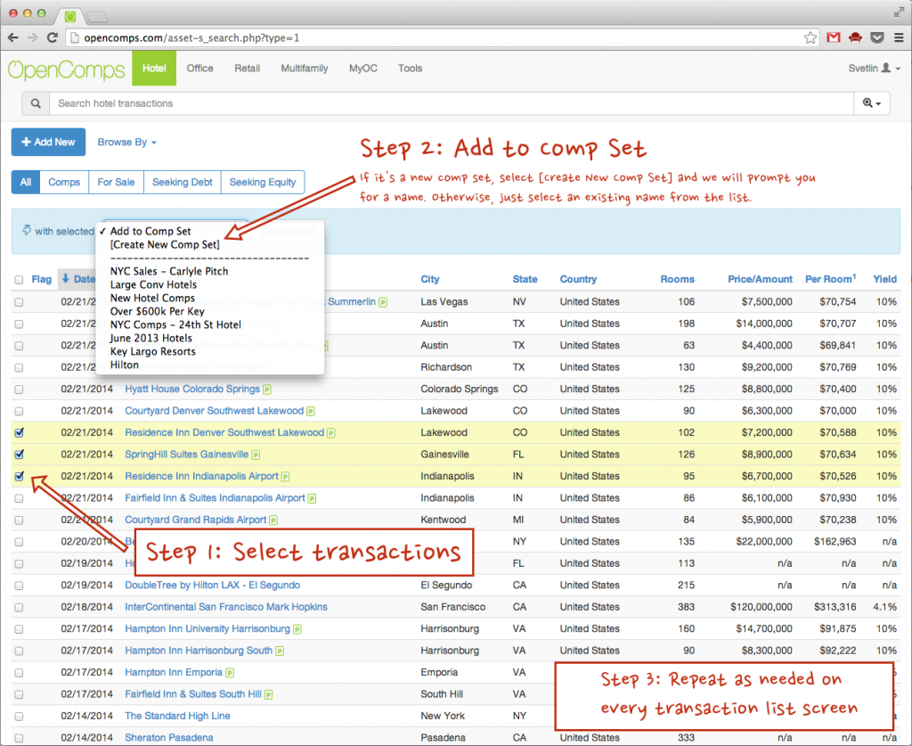This screenshot has height=746, width=912.
Task: Click the browser back arrow
Action: [x=12, y=37]
